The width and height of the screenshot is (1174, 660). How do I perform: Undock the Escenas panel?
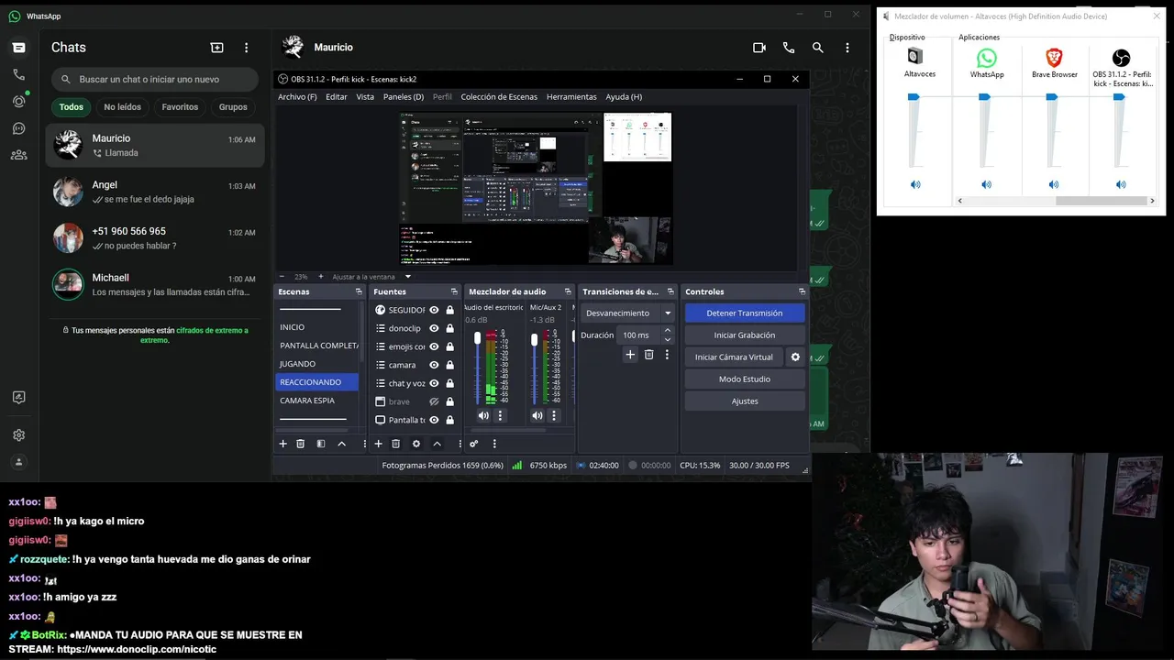(359, 291)
